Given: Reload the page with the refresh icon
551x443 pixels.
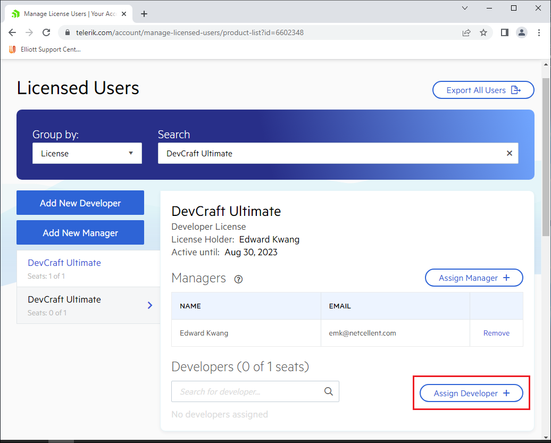Looking at the screenshot, I should click(46, 32).
